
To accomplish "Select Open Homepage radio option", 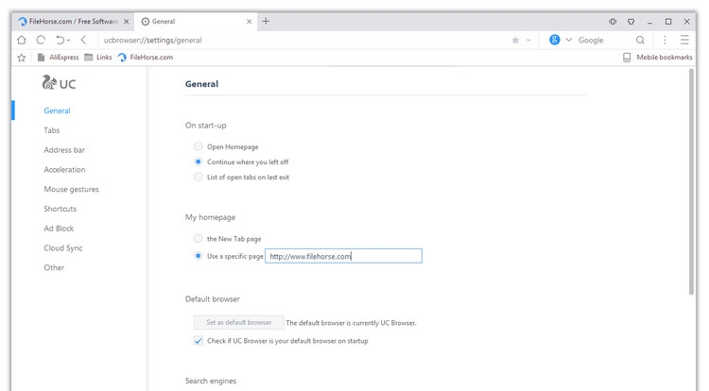I will [x=199, y=146].
